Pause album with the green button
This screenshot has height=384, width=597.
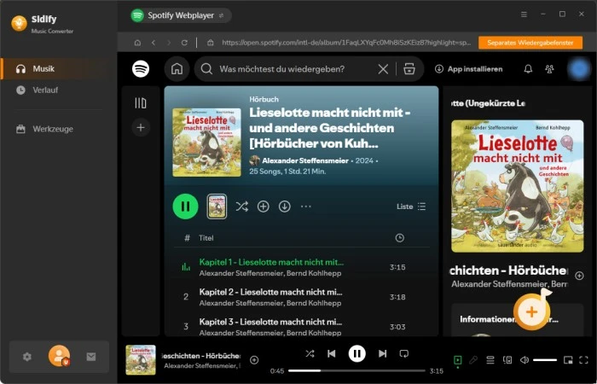tap(185, 207)
